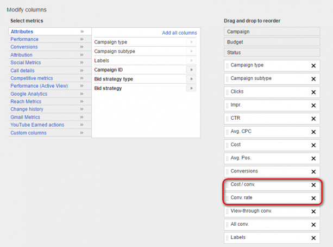Add Bid strategy type using arrow button

pyautogui.click(x=191, y=79)
